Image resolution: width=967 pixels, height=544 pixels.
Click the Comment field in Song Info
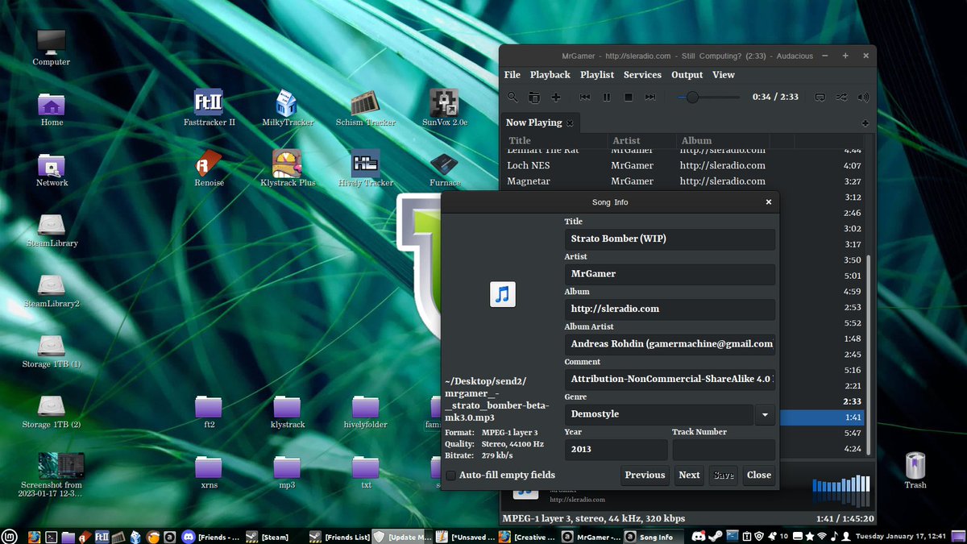[670, 379]
